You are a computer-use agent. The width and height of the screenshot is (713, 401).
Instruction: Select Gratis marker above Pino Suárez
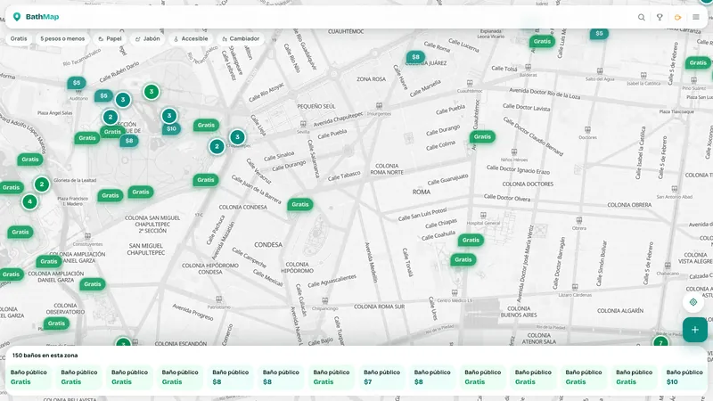click(698, 62)
